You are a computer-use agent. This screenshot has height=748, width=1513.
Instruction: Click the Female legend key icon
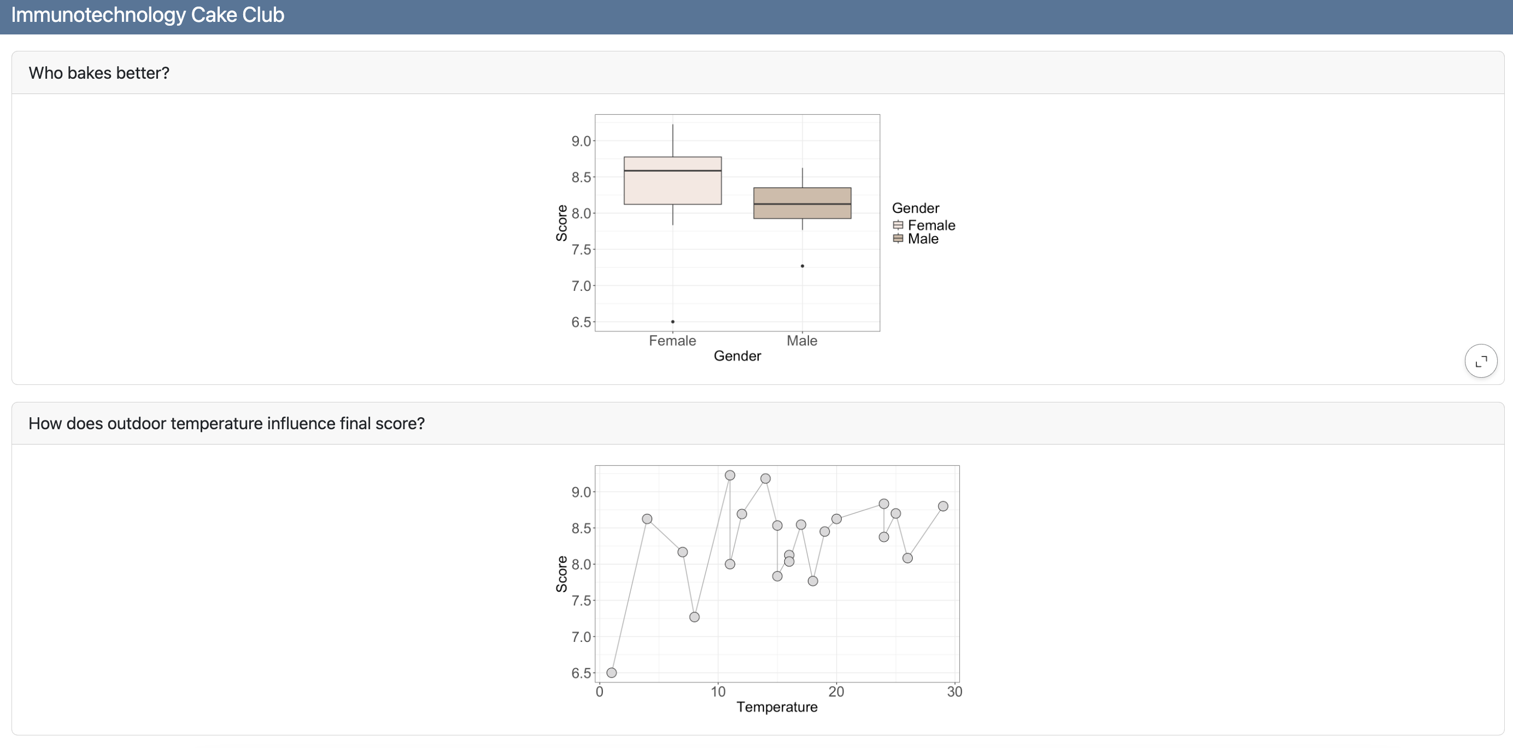(x=898, y=225)
